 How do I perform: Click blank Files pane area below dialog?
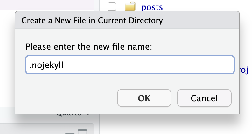[175, 125]
